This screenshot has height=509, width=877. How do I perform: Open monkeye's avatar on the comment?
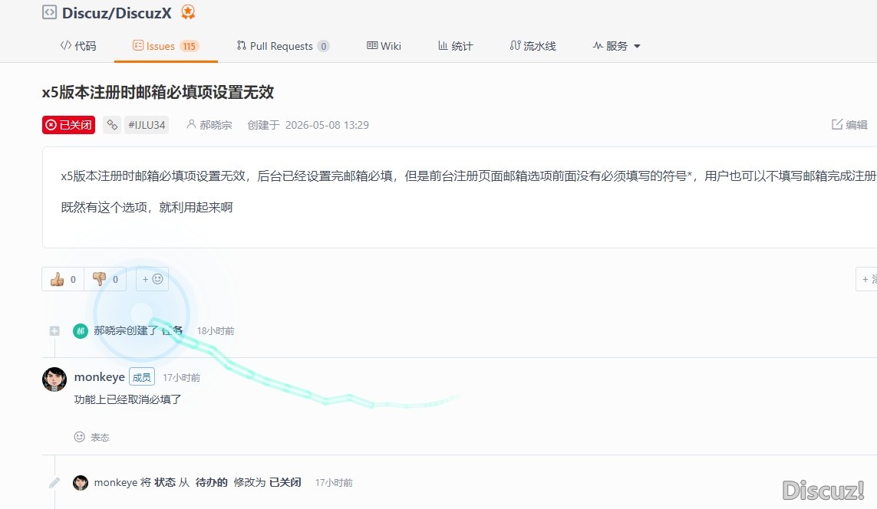pos(54,379)
